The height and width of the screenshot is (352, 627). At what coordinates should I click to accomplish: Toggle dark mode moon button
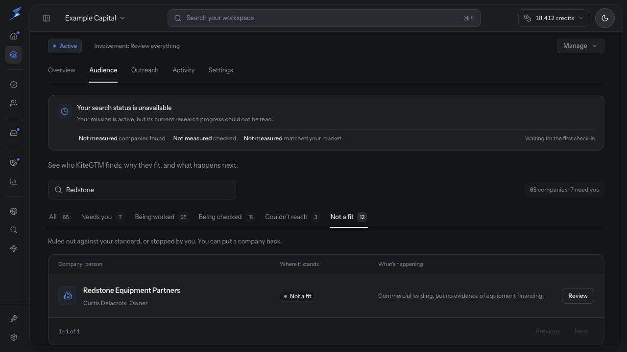(x=605, y=18)
